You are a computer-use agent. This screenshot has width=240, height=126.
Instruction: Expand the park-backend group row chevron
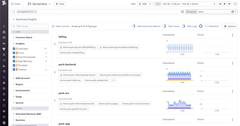click(55, 72)
